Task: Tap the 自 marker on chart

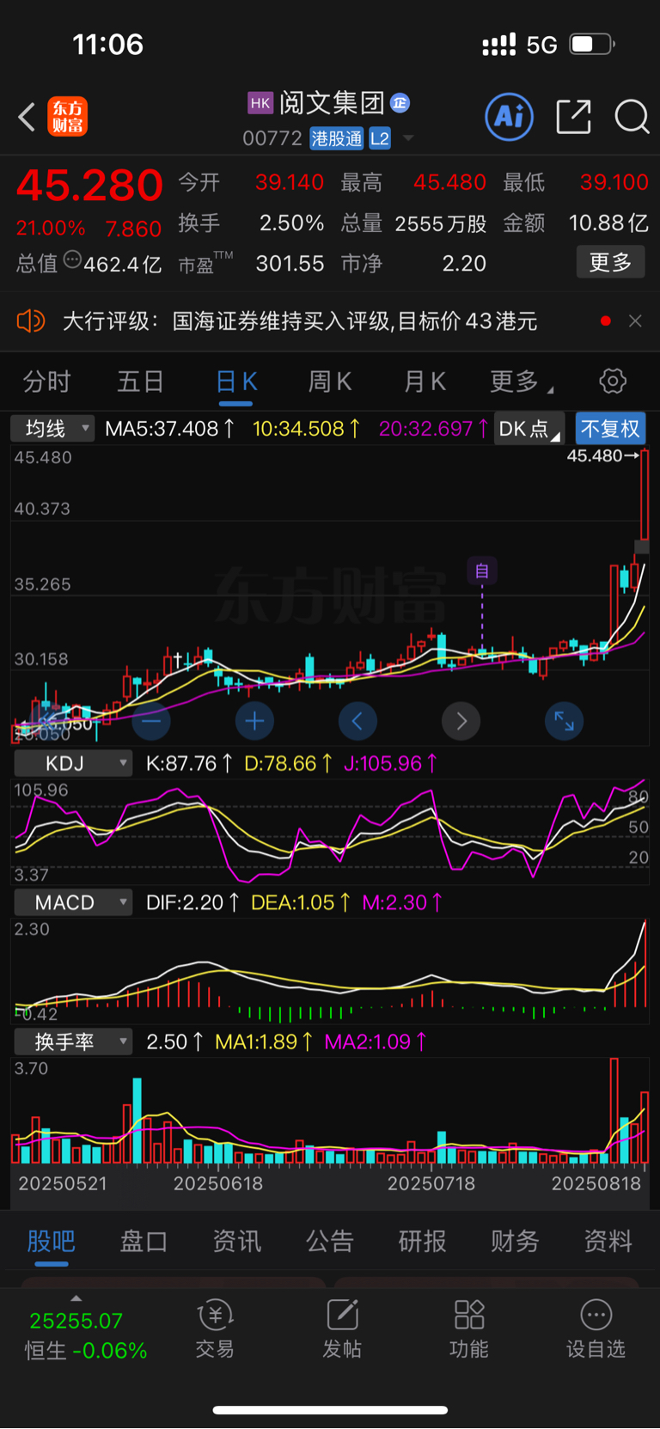Action: [482, 571]
